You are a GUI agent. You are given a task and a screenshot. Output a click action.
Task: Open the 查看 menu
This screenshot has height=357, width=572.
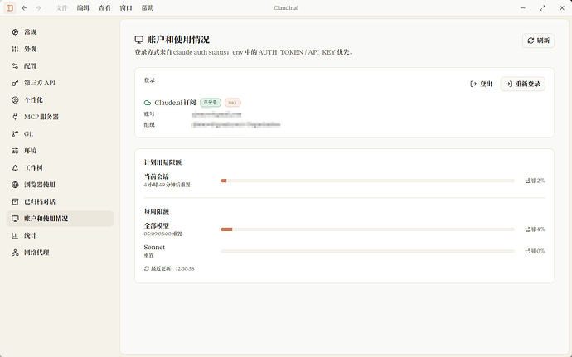pyautogui.click(x=104, y=7)
